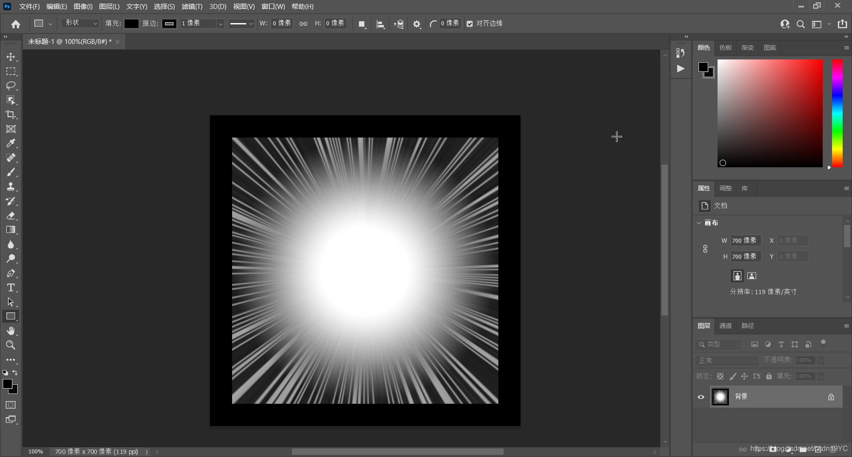Select the Frame tool
This screenshot has width=852, height=457.
(11, 129)
